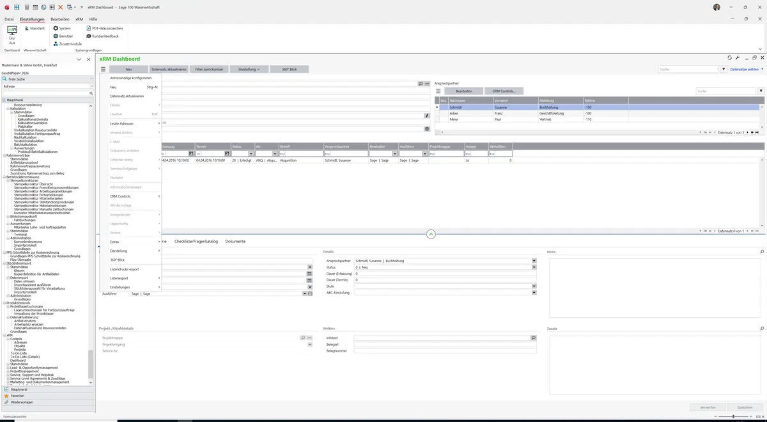Viewport: 767px width, 422px height.
Task: Click the Ein/Aus dashboard monitor icon
Action: tap(12, 31)
